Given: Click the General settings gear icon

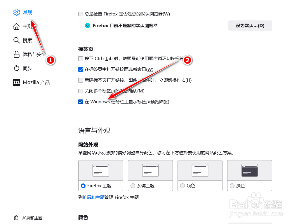Looking at the screenshot, I should (17, 12).
